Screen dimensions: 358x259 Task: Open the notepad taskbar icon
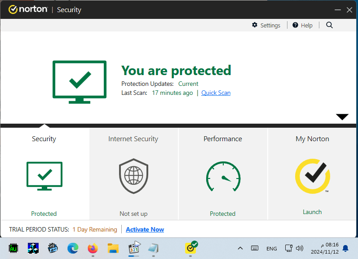(154, 248)
